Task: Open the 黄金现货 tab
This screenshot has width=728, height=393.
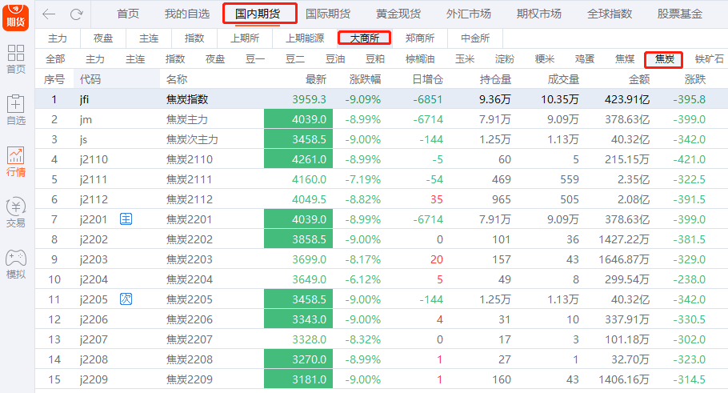Action: (398, 14)
